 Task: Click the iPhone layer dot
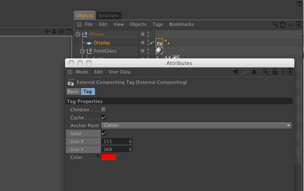point(143,34)
